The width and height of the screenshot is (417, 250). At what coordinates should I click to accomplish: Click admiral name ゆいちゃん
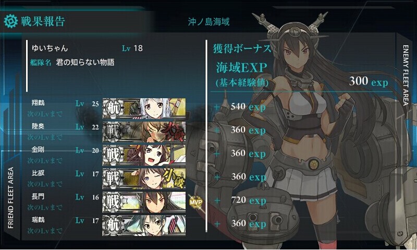(50, 48)
